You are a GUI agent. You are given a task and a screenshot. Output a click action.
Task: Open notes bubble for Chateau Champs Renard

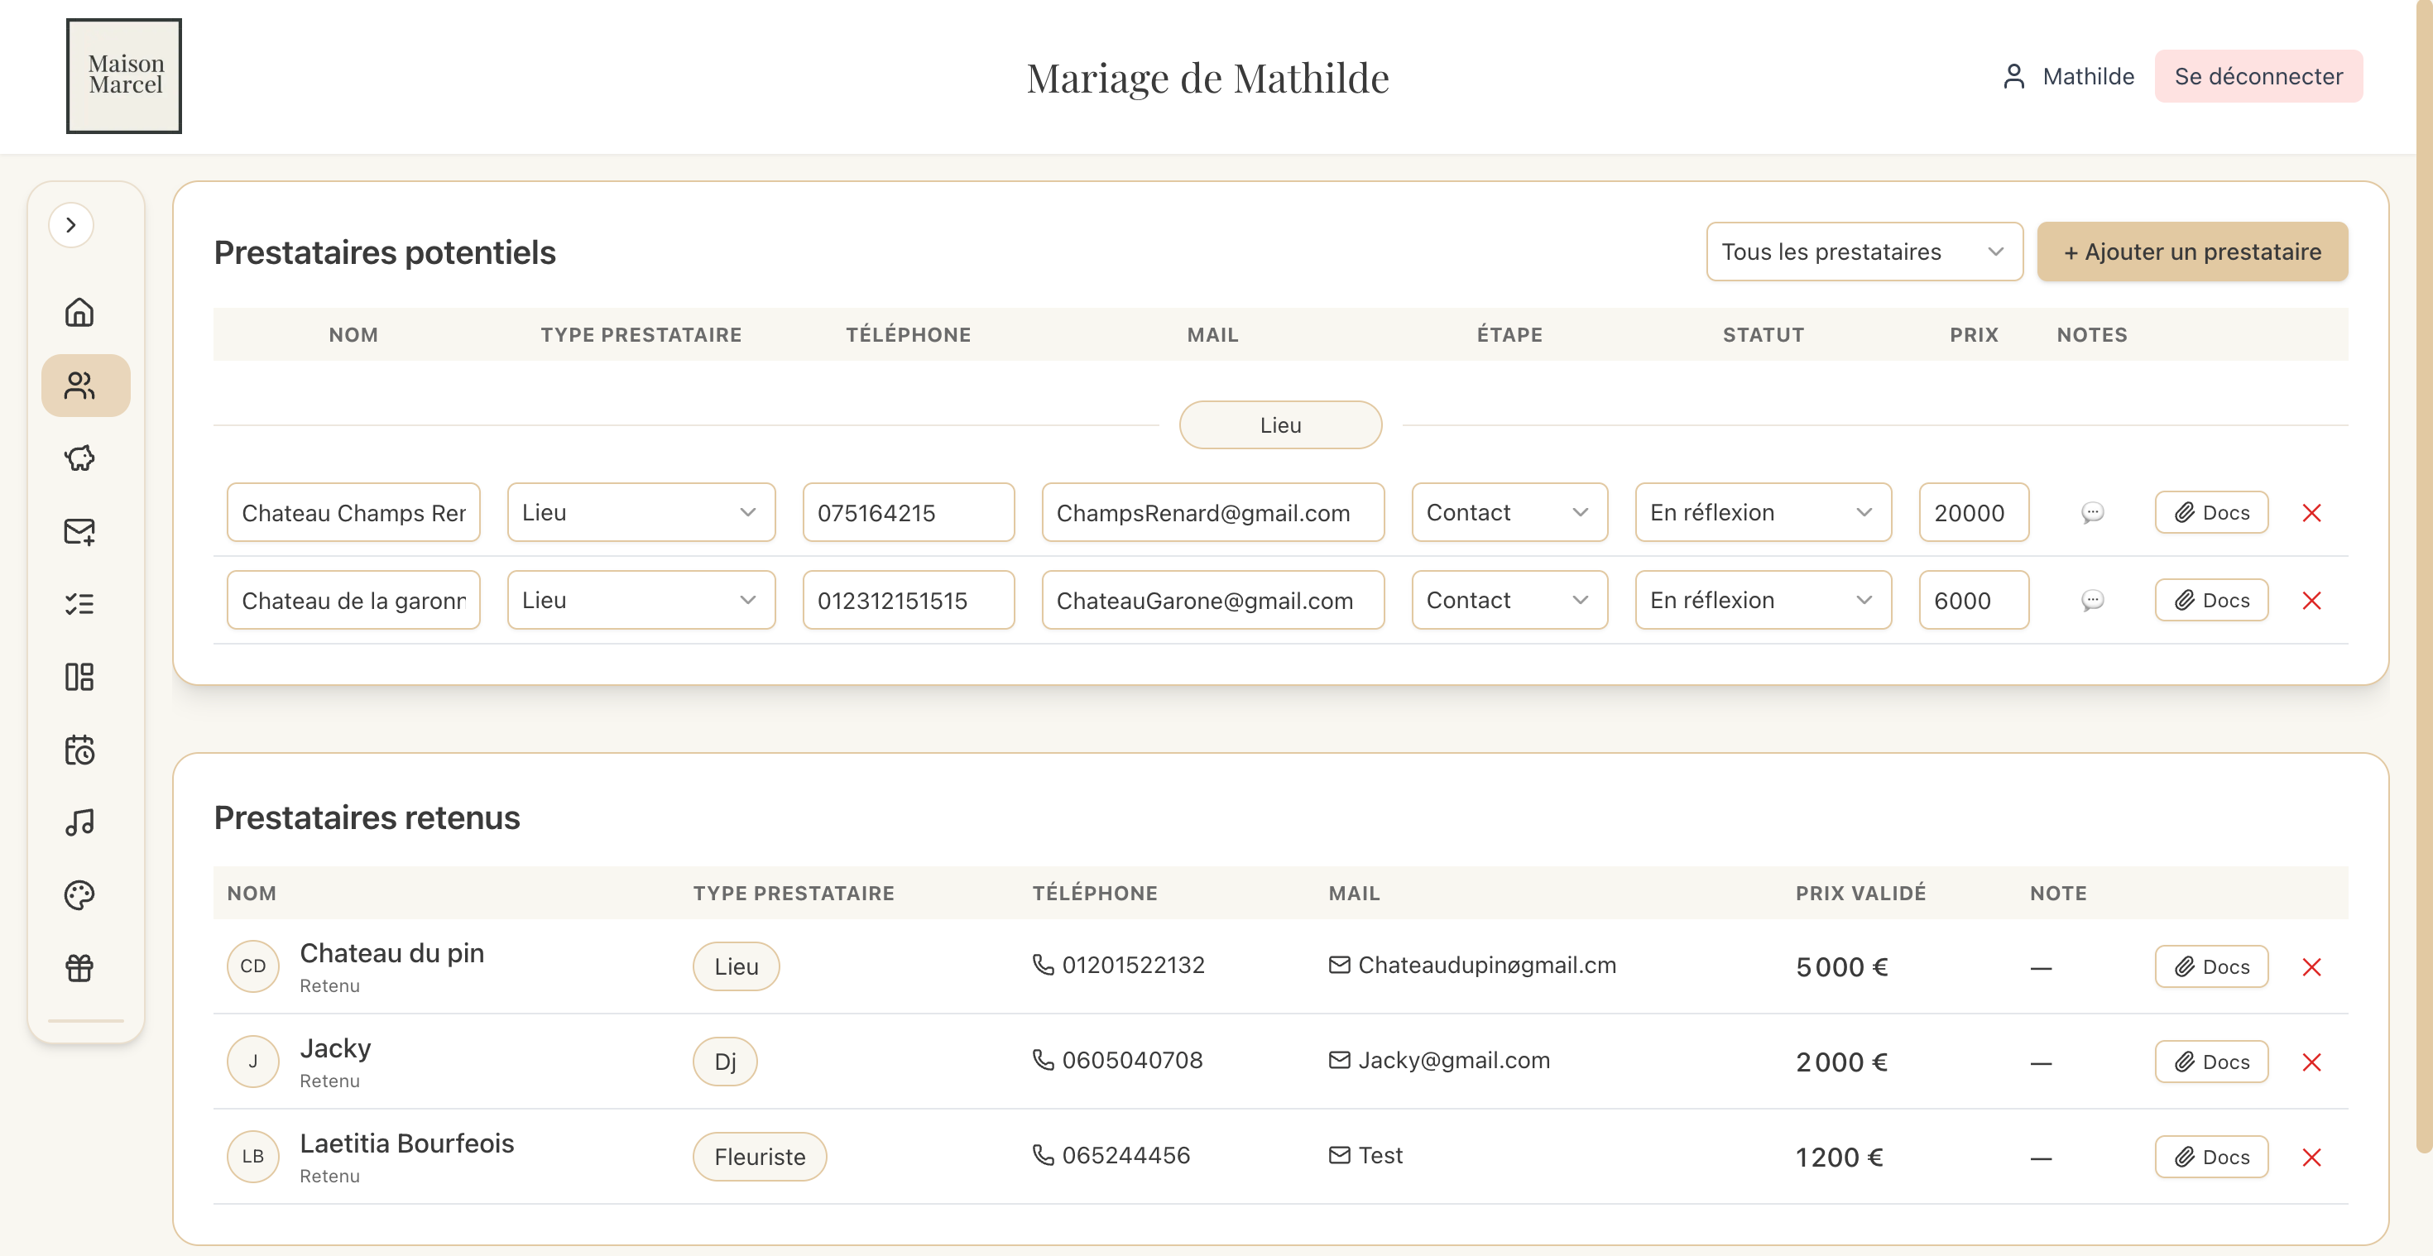[2092, 513]
